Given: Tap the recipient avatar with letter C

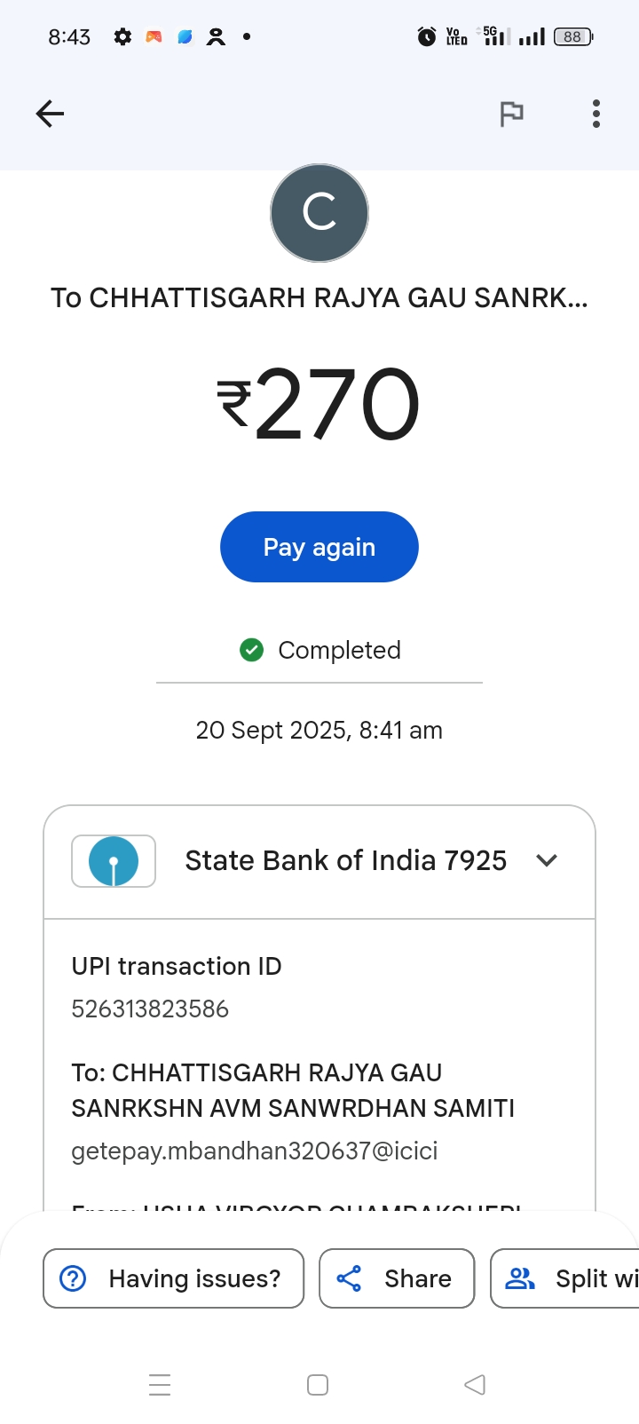Looking at the screenshot, I should (319, 213).
